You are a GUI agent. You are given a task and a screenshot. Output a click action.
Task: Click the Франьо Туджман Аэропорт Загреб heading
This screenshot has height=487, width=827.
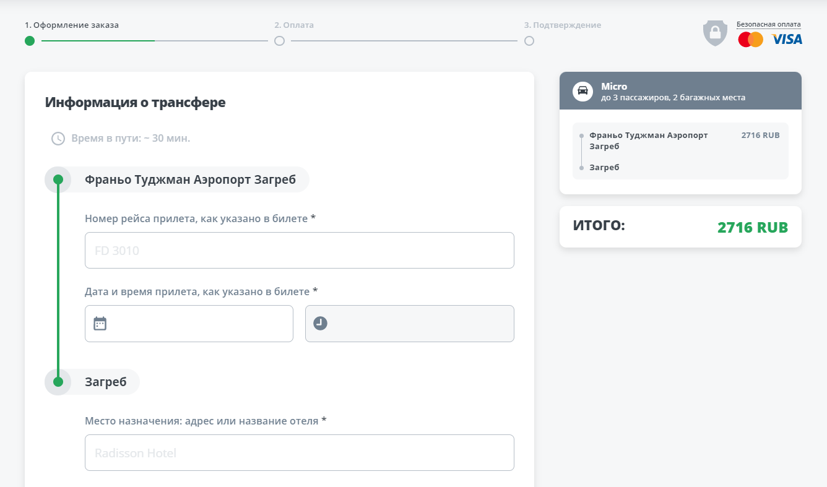190,179
